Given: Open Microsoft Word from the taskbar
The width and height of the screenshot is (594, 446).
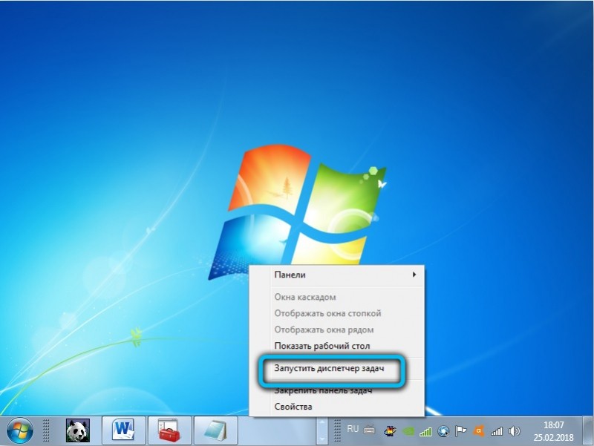Looking at the screenshot, I should pyautogui.click(x=124, y=430).
